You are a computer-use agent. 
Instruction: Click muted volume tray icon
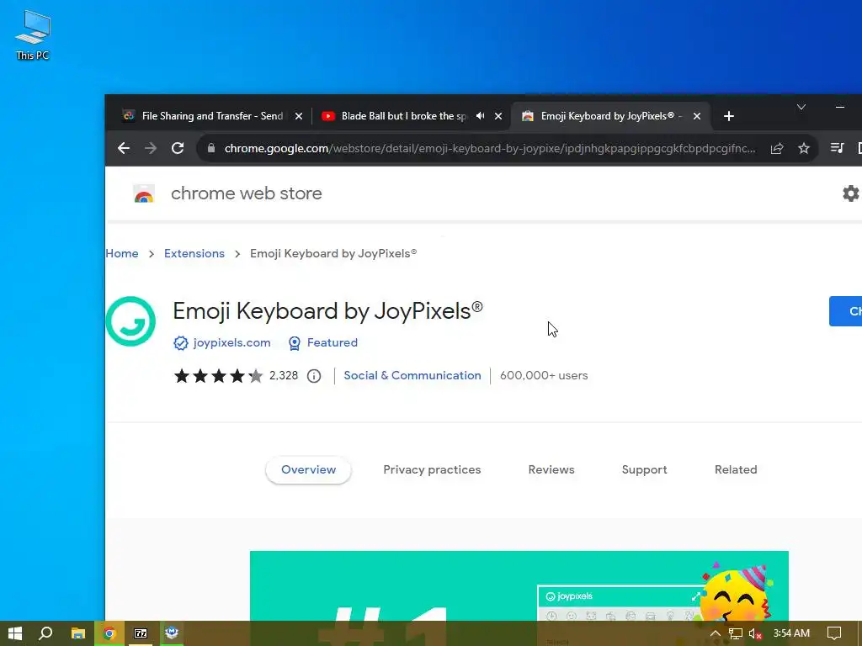tap(755, 633)
